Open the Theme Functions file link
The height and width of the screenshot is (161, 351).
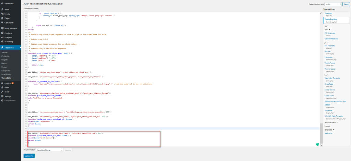330,20
